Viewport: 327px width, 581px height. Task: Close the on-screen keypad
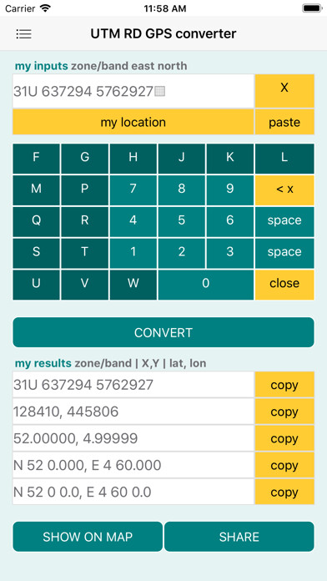[x=284, y=285]
